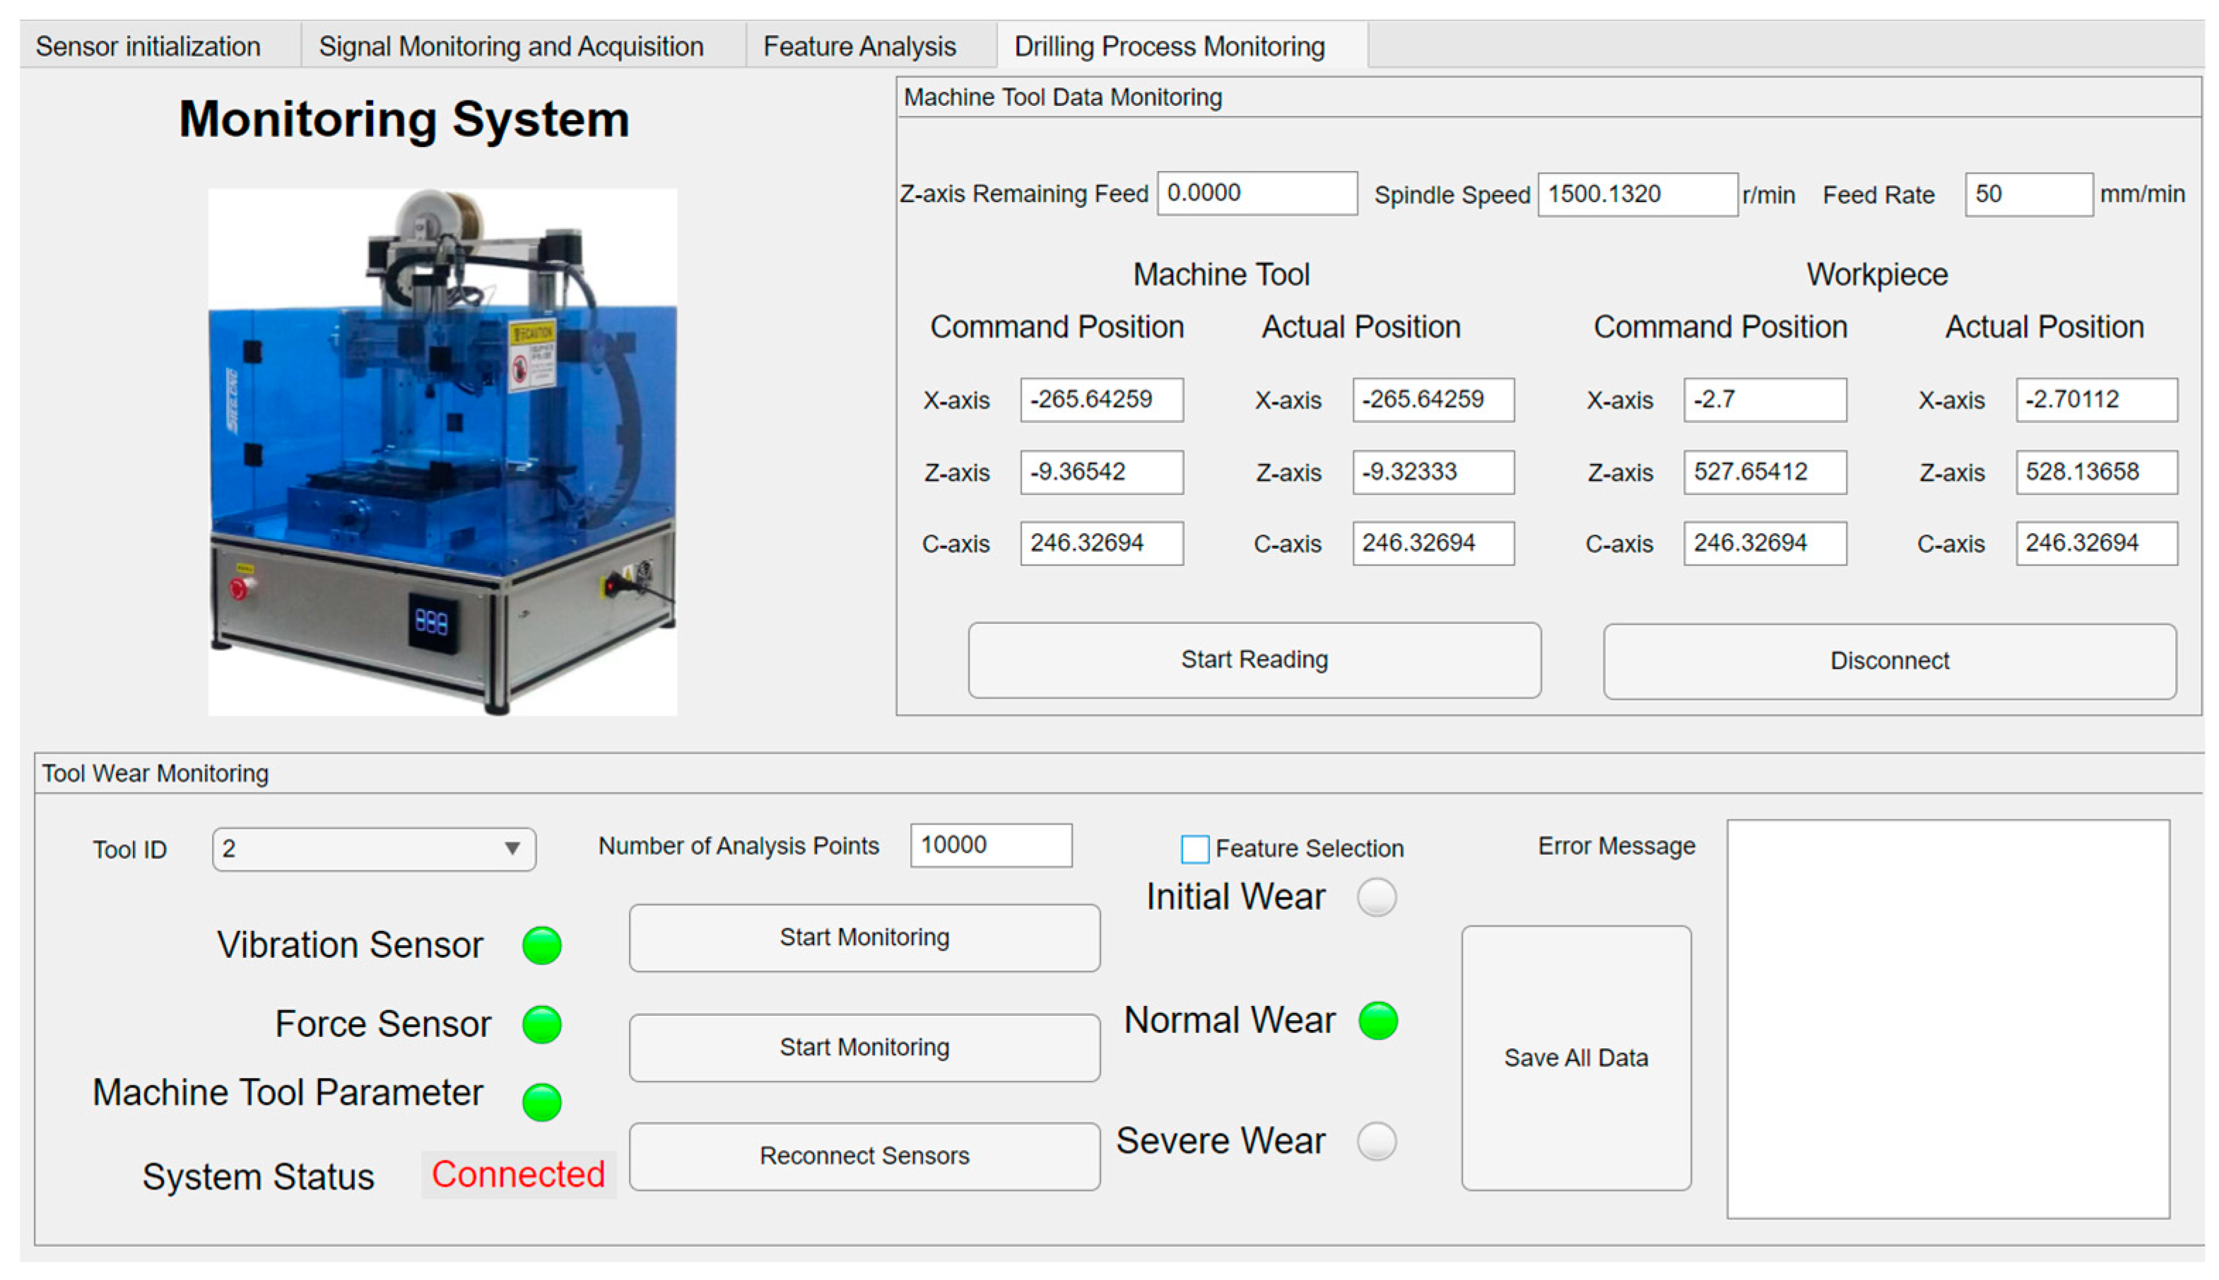Go to the Feature Analysis tab

pyautogui.click(x=859, y=46)
